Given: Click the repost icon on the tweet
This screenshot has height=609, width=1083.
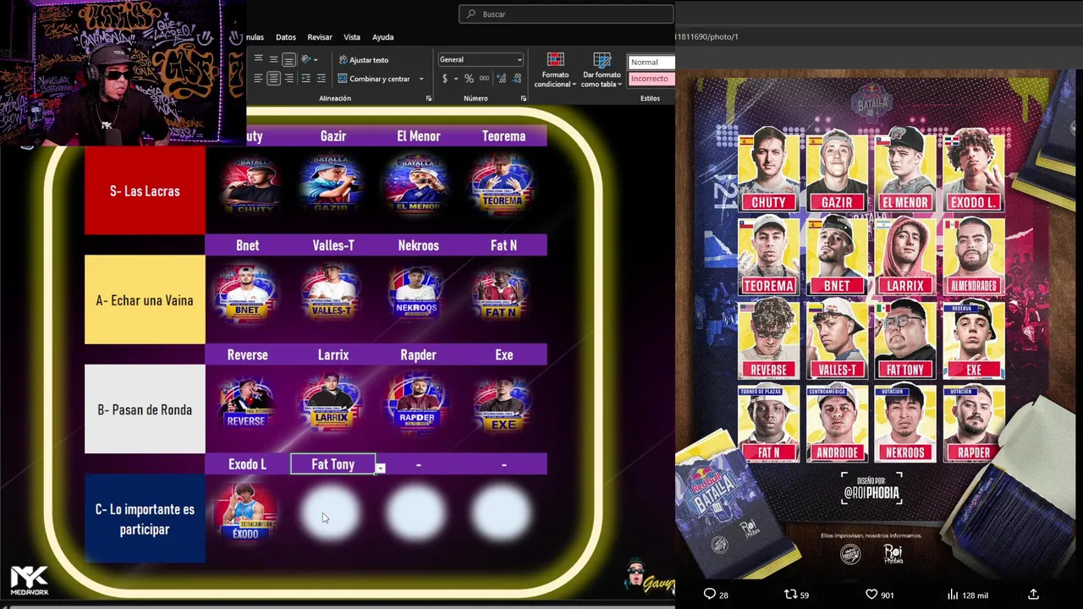Looking at the screenshot, I should [790, 595].
